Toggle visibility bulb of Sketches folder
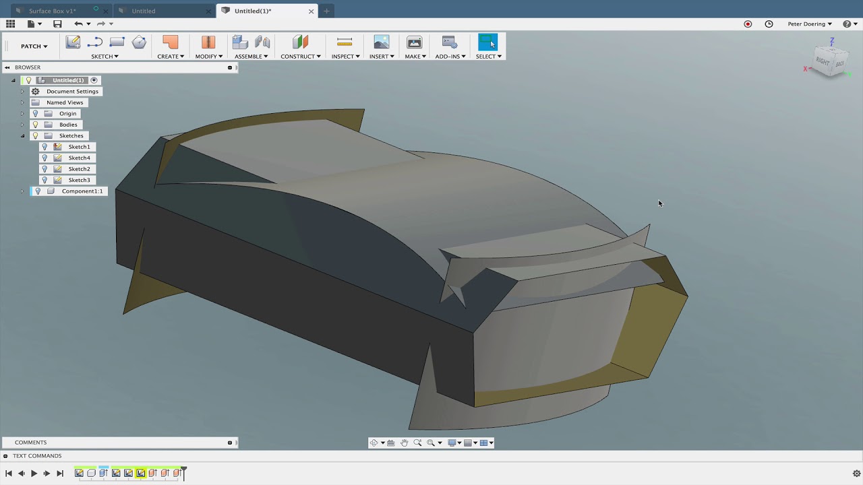This screenshot has width=863, height=485. pyautogui.click(x=35, y=135)
